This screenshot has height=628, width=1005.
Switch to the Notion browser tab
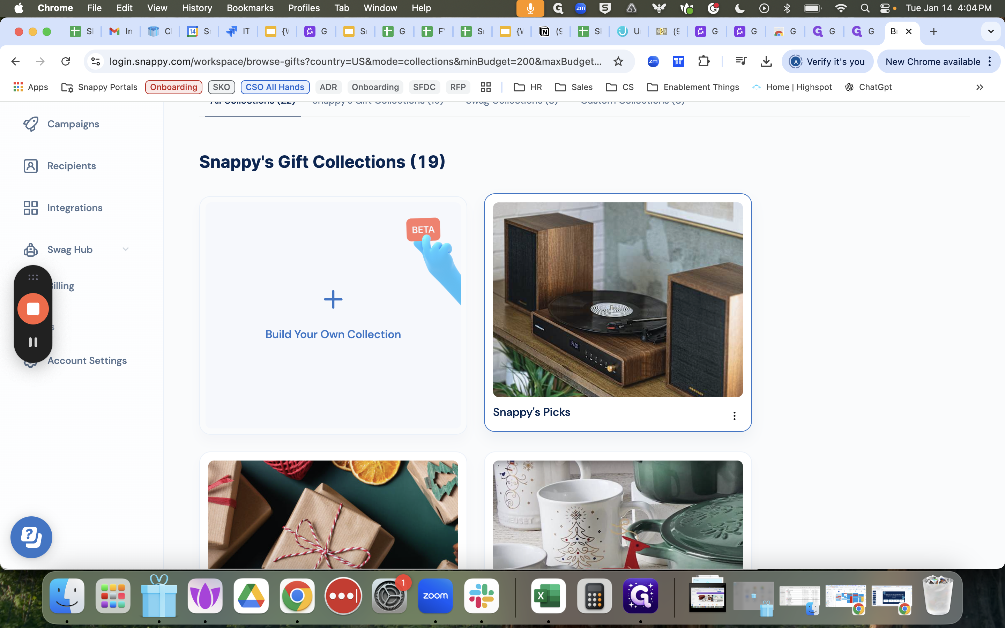[x=551, y=31]
